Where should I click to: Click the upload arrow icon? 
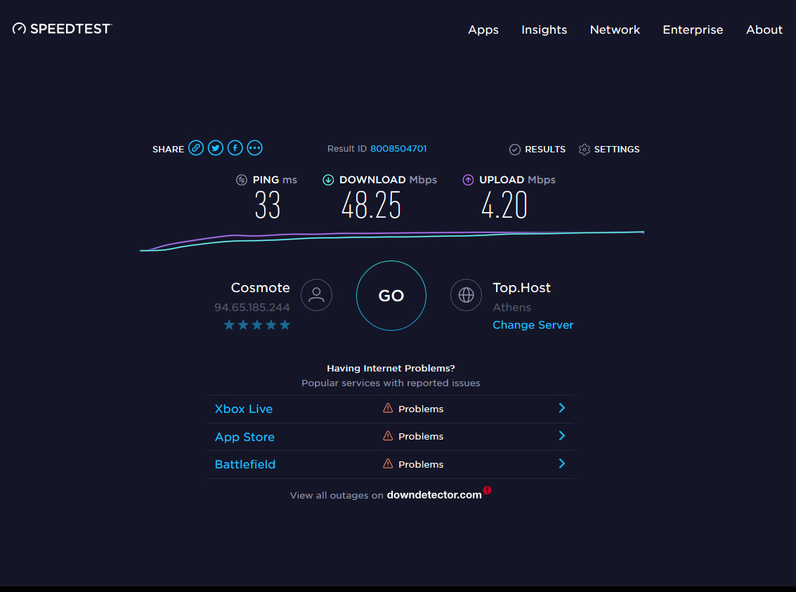click(x=468, y=180)
